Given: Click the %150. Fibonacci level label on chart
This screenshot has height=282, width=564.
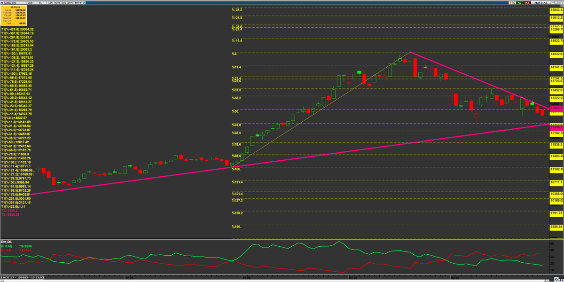Looking at the screenshot, I should (x=236, y=227).
